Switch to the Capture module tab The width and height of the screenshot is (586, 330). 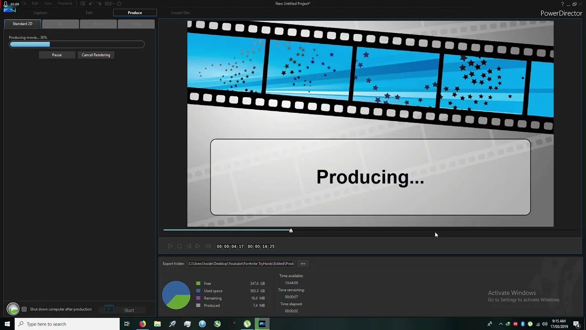[x=40, y=13]
